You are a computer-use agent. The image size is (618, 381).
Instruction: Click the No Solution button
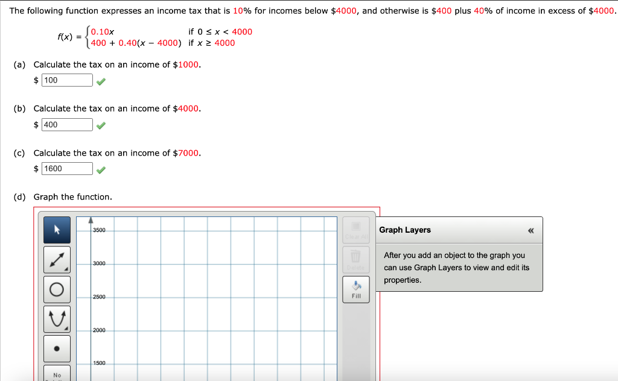click(x=57, y=375)
